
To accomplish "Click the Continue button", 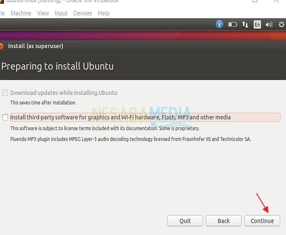I will [x=262, y=221].
